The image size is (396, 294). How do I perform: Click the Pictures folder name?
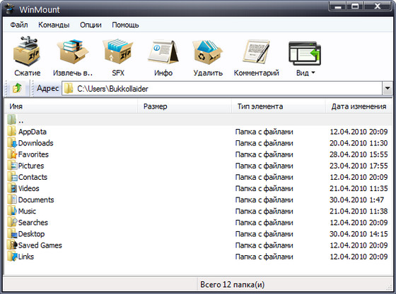coord(31,166)
